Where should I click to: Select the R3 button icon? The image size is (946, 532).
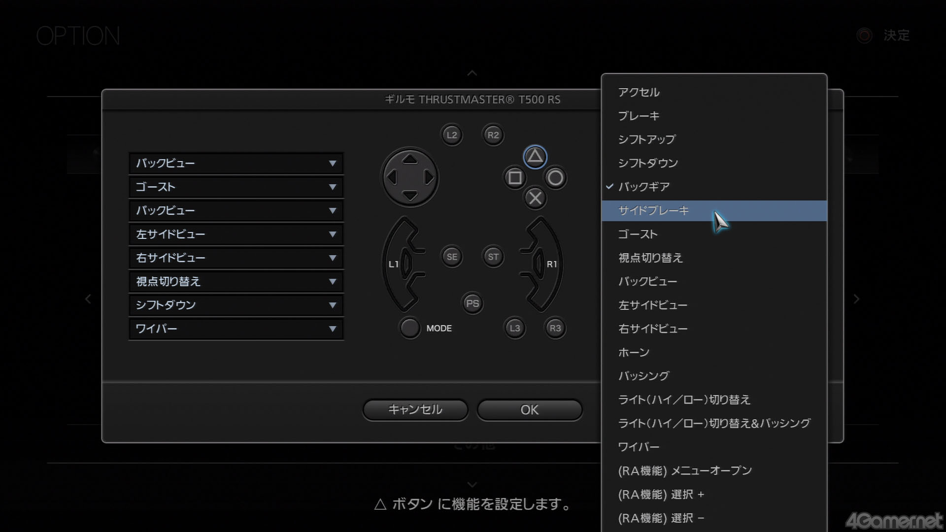pyautogui.click(x=555, y=328)
